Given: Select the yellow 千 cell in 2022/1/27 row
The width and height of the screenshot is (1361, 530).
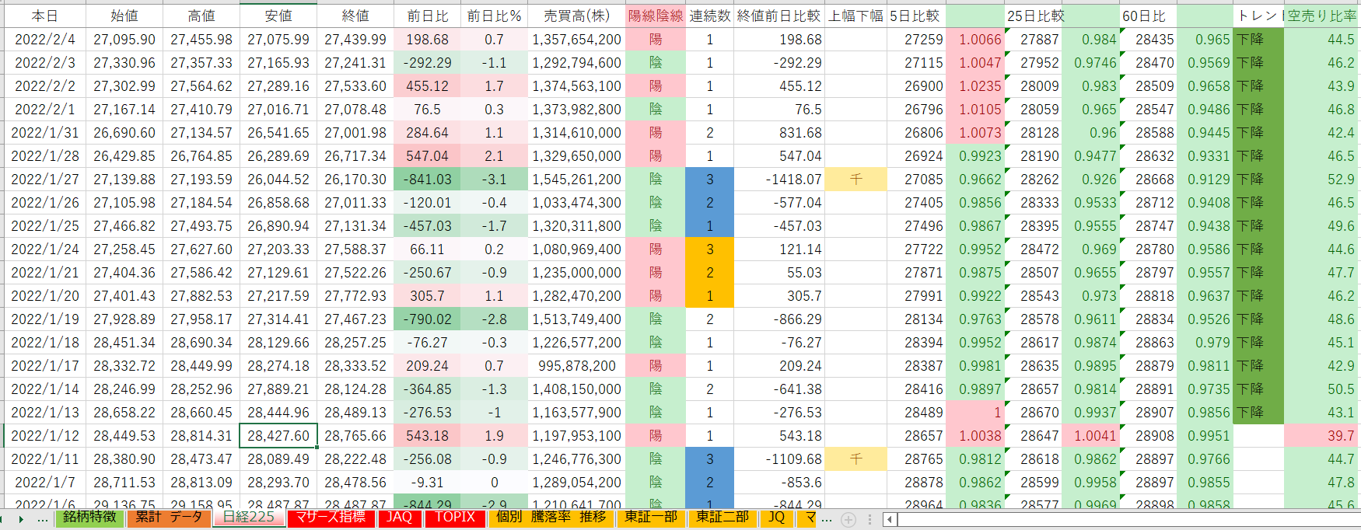Looking at the screenshot, I should (855, 180).
